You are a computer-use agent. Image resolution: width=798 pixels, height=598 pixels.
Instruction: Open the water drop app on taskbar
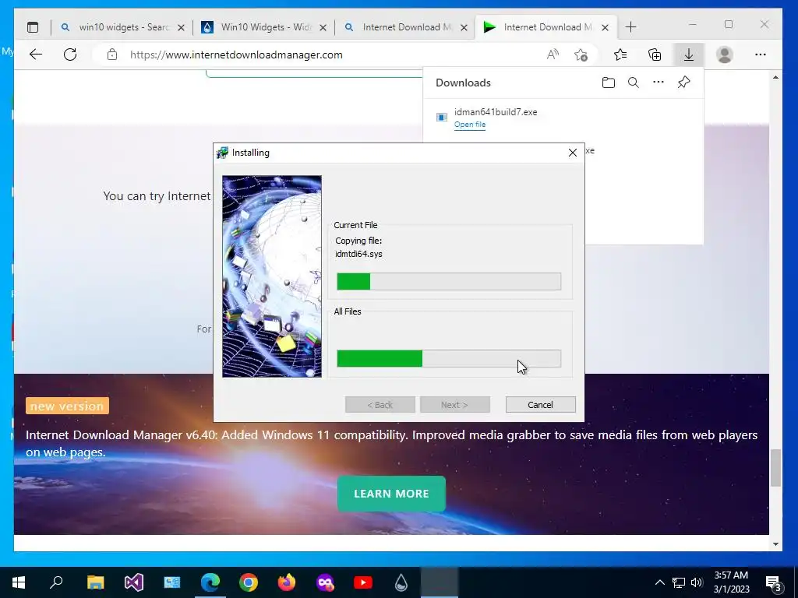(401, 582)
